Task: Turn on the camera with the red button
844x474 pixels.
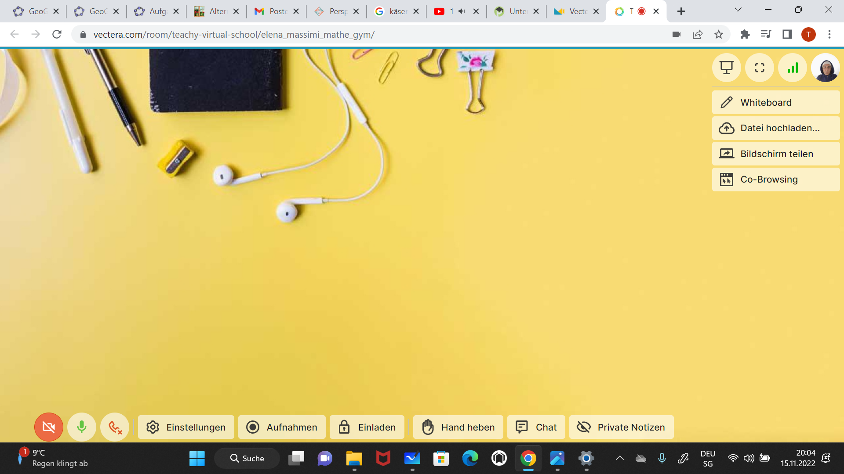Action: tap(49, 427)
